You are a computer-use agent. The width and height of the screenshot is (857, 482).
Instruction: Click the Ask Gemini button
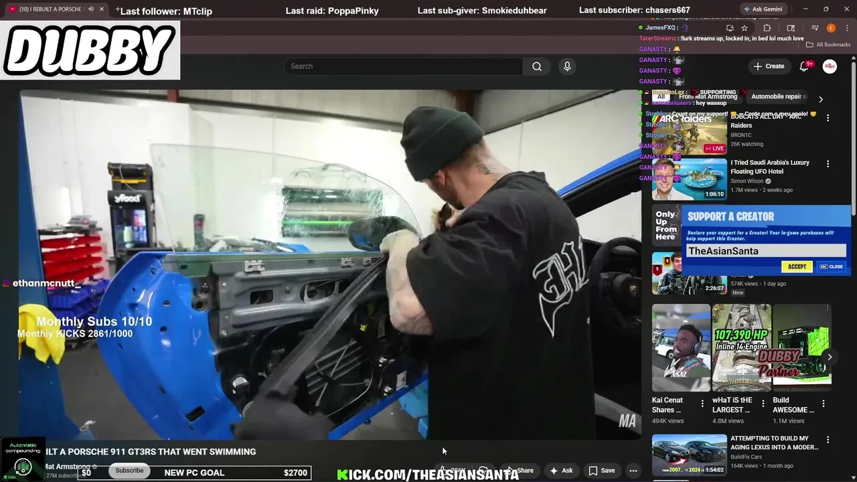[763, 9]
